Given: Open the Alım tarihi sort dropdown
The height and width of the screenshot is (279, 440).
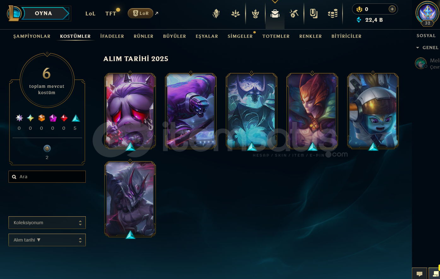Looking at the screenshot, I should (47, 240).
